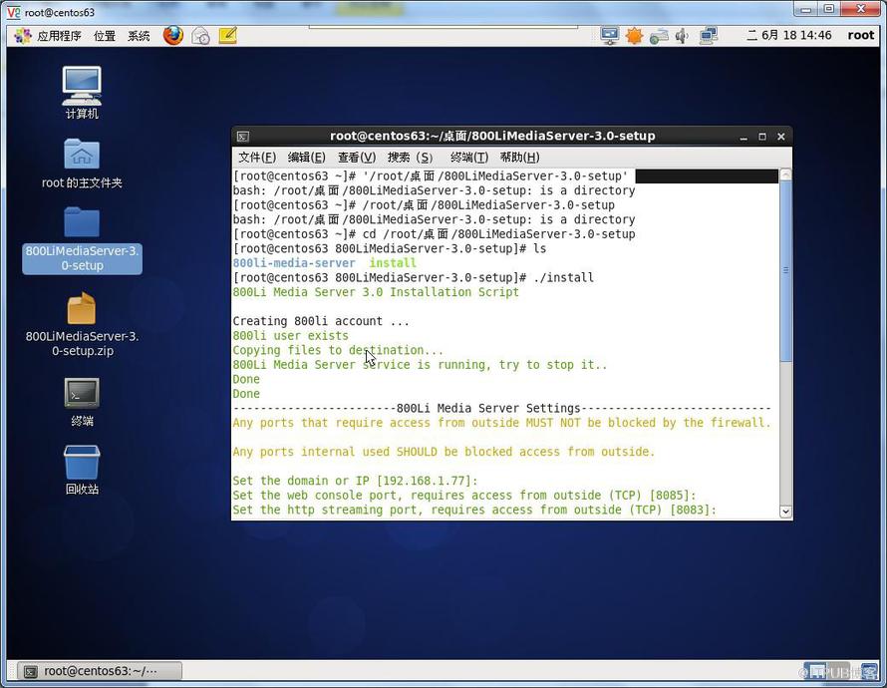This screenshot has height=688, width=887.
Task: Minimize the terminal window
Action: [x=743, y=137]
